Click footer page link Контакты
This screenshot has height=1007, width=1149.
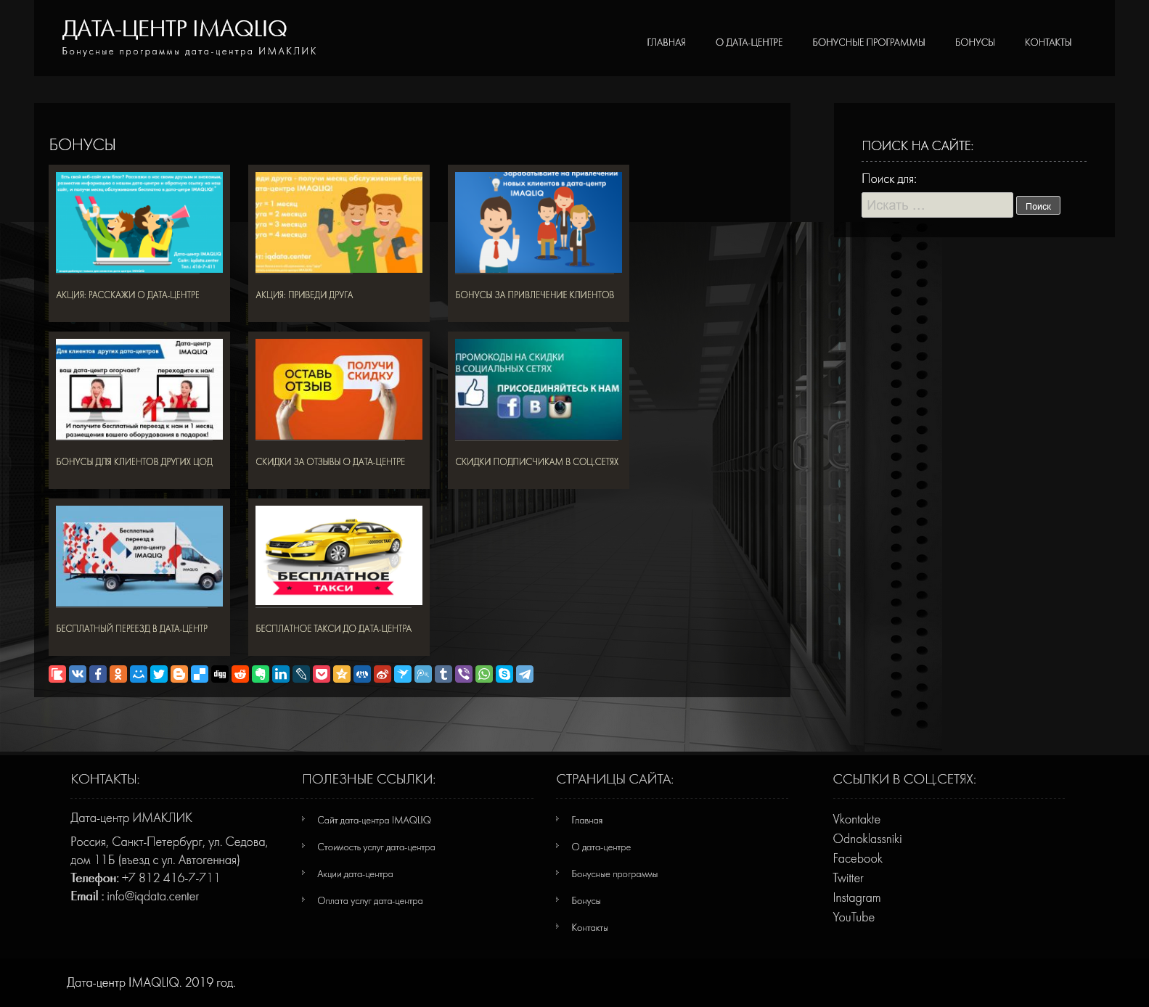tap(589, 927)
